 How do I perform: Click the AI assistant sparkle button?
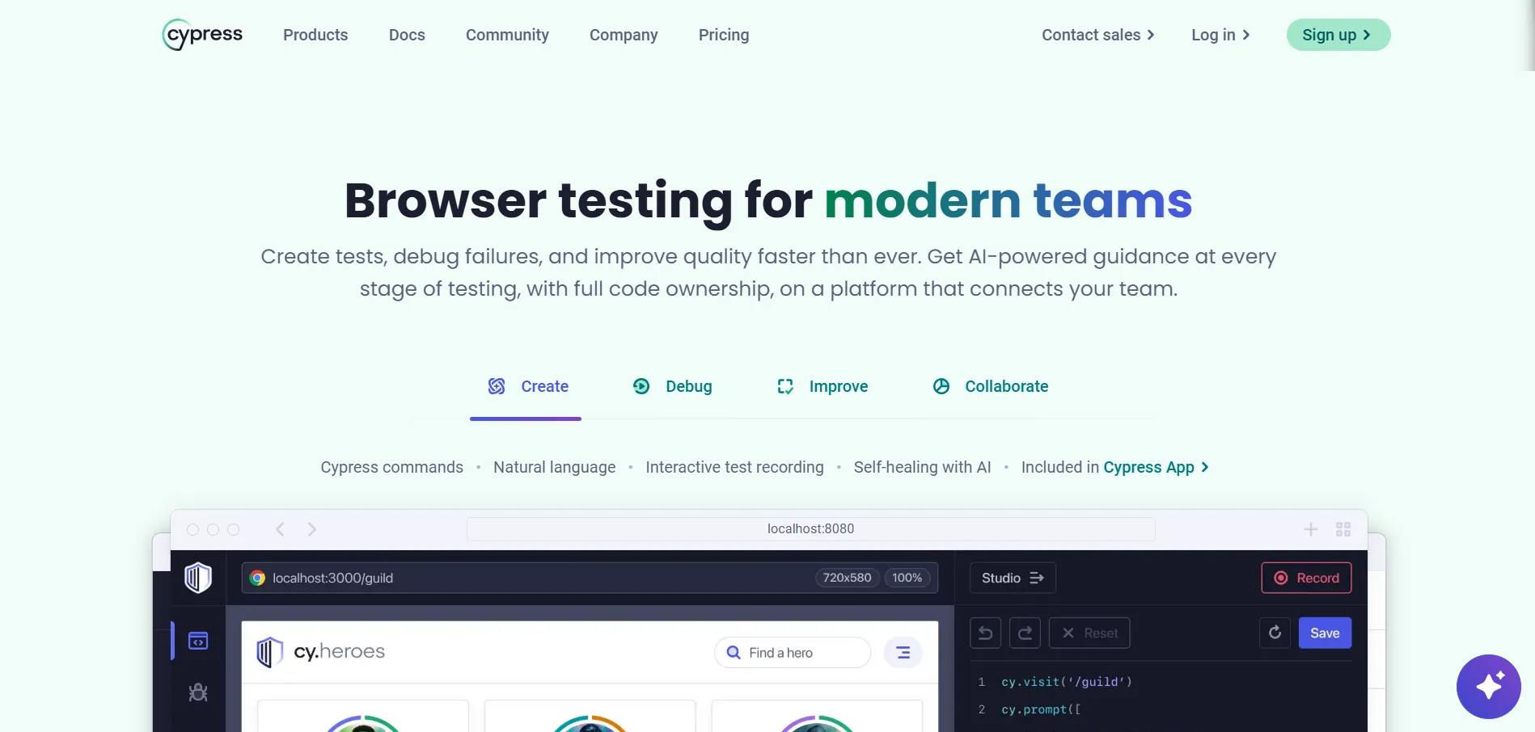pyautogui.click(x=1489, y=687)
